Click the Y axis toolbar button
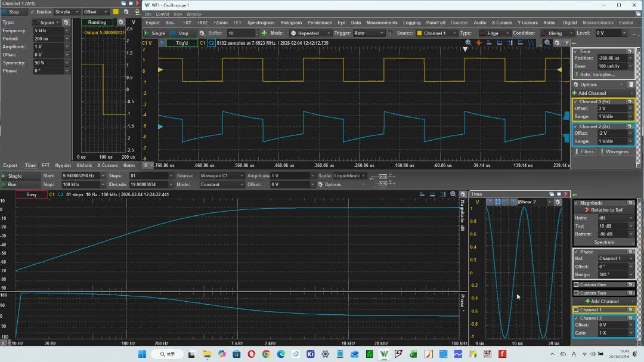 click(566, 43)
